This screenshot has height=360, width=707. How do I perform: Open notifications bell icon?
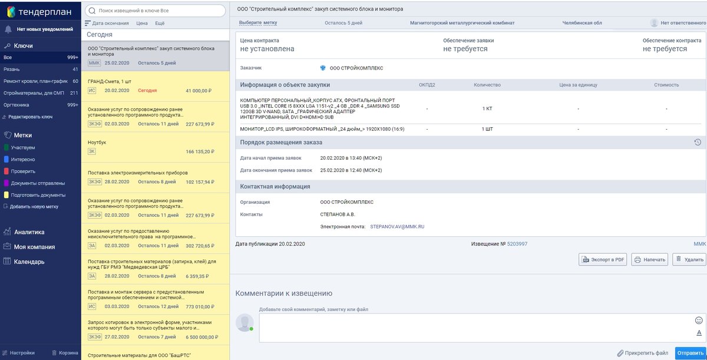click(8, 29)
